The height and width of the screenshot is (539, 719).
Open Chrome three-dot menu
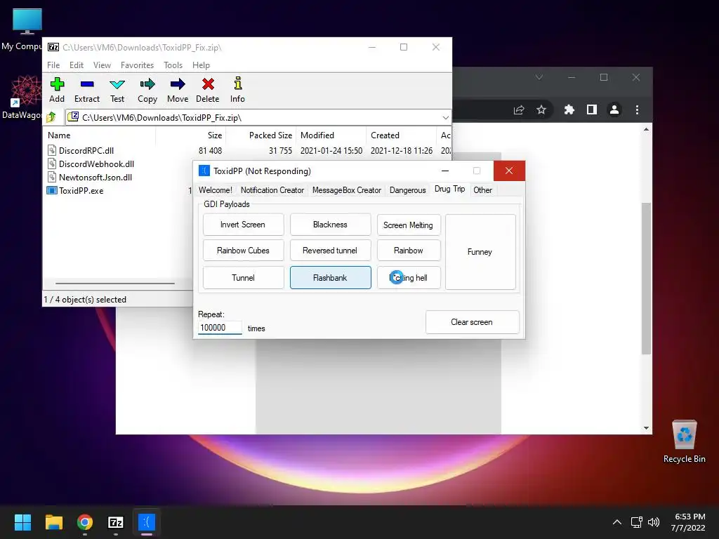(x=637, y=109)
